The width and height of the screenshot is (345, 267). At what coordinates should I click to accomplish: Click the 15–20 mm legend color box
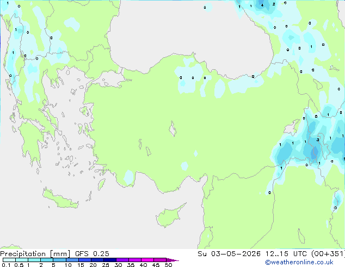click(x=84, y=260)
